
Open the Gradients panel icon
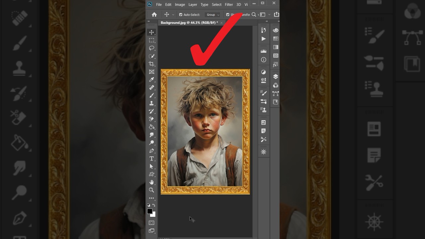coord(276,47)
